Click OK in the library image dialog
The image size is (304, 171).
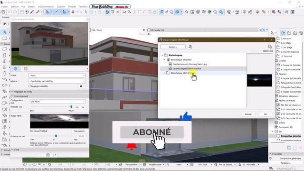(x=266, y=114)
